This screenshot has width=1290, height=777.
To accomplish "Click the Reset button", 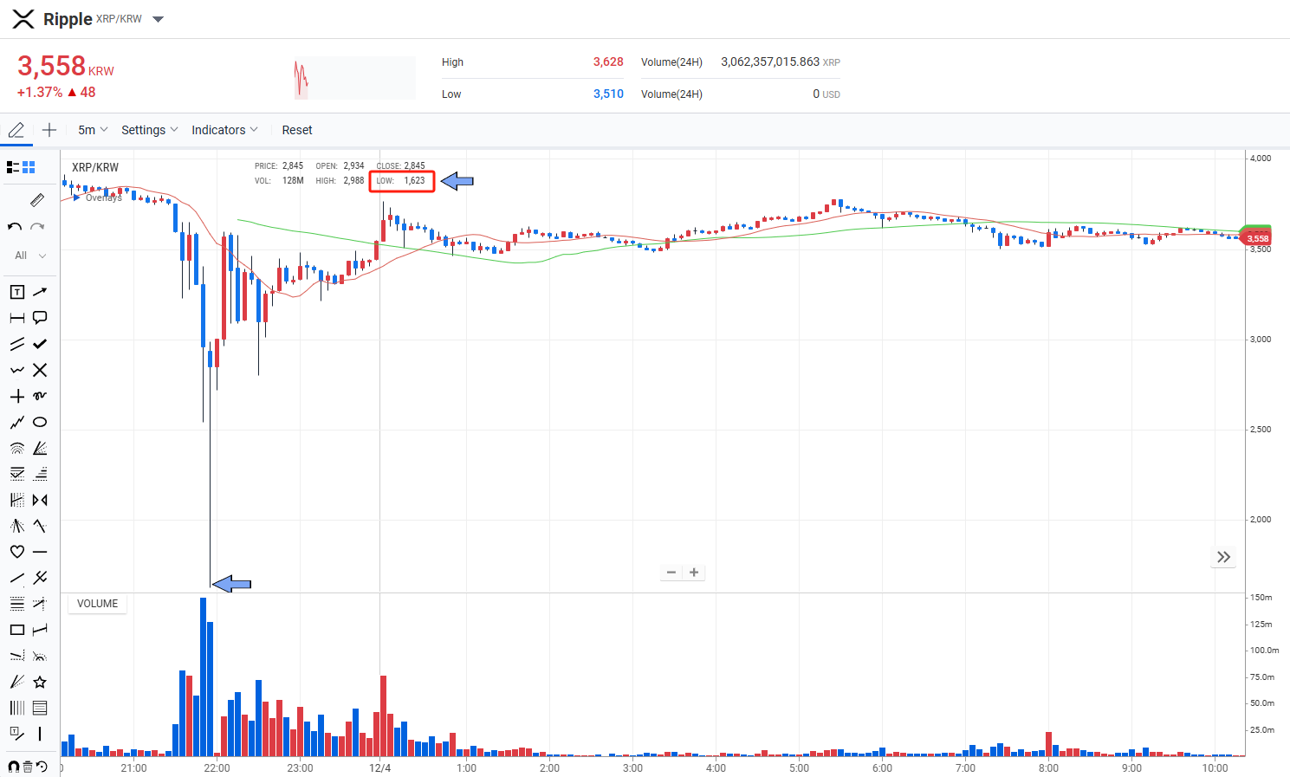I will tap(297, 130).
